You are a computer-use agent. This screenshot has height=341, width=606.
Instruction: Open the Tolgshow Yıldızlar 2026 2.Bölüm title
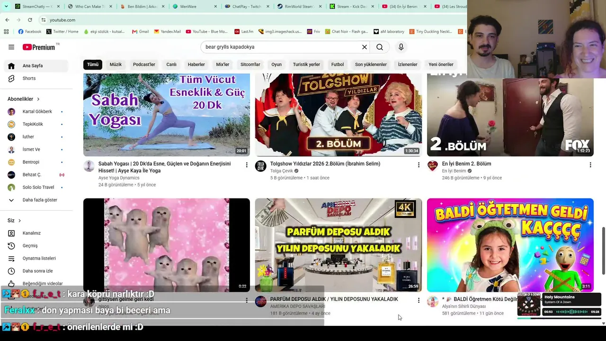[x=325, y=164]
